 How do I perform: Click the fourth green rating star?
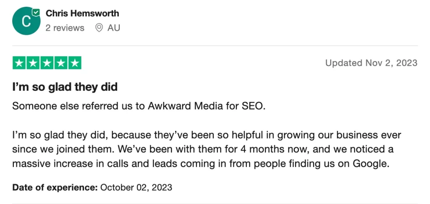pyautogui.click(x=60, y=63)
